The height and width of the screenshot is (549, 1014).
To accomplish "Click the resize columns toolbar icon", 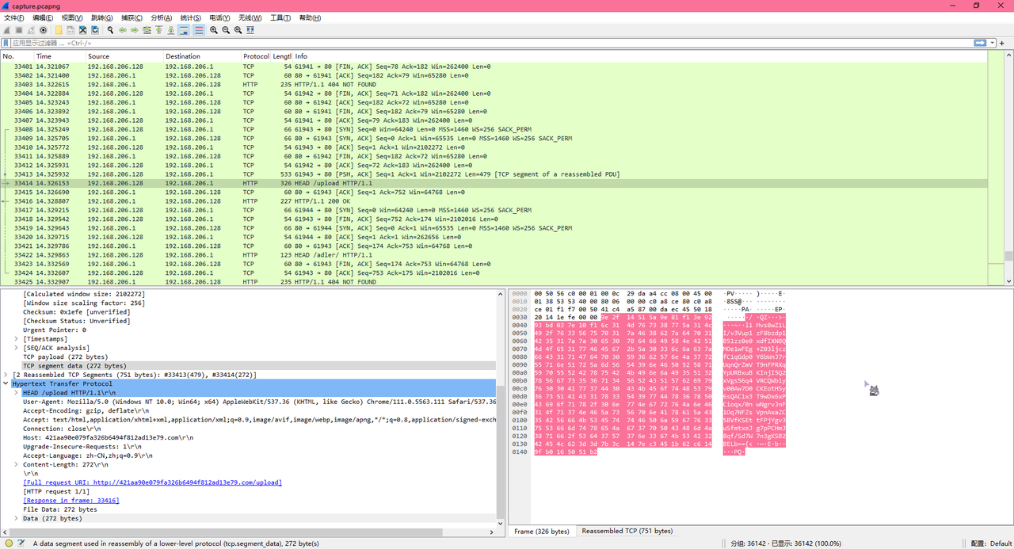I will [x=250, y=30].
